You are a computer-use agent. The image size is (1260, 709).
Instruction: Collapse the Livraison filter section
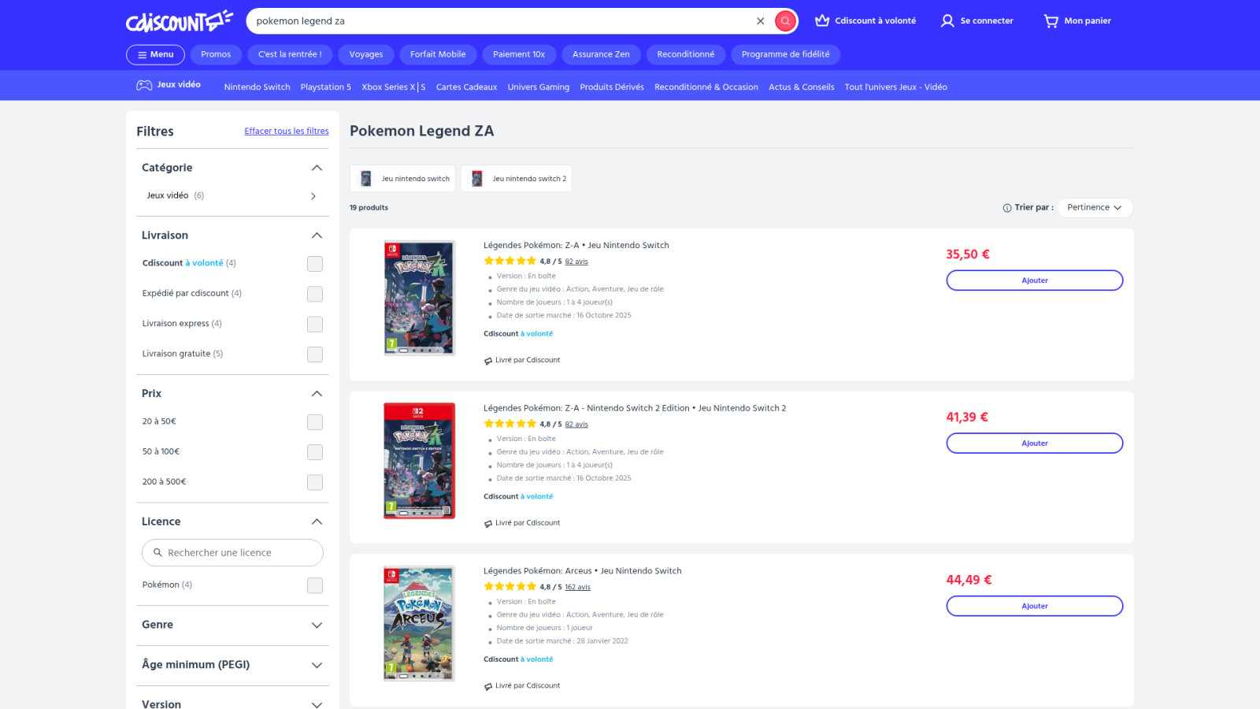317,236
